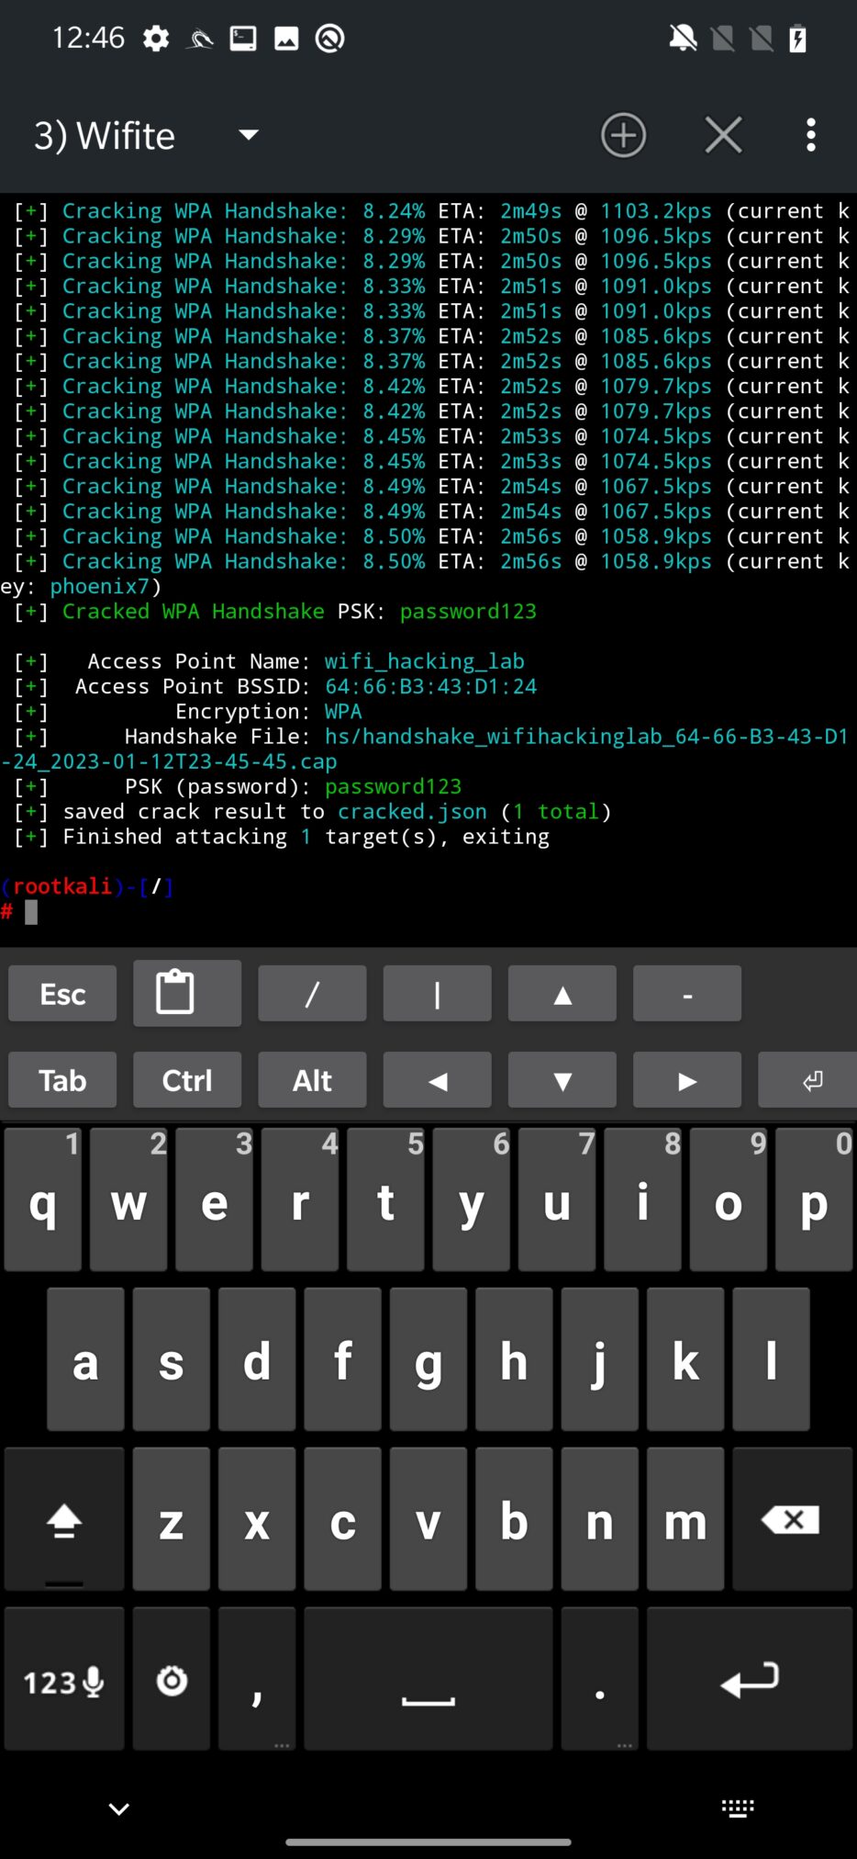The width and height of the screenshot is (857, 1859).
Task: Tap the Esc key
Action: pos(62,994)
